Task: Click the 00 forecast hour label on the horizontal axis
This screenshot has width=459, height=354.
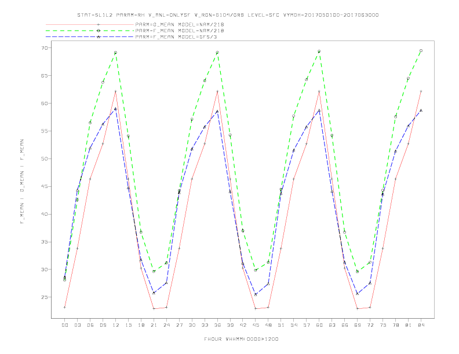Action: click(65, 325)
